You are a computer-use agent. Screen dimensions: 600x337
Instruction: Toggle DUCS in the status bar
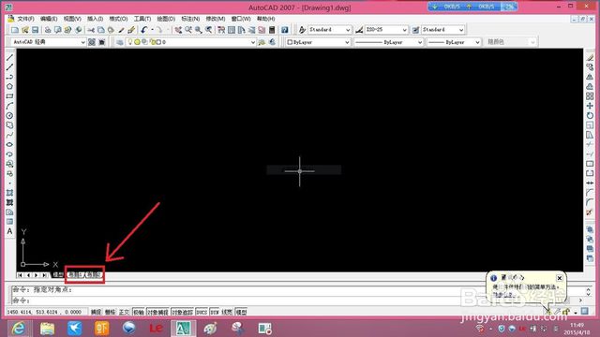[x=202, y=312]
